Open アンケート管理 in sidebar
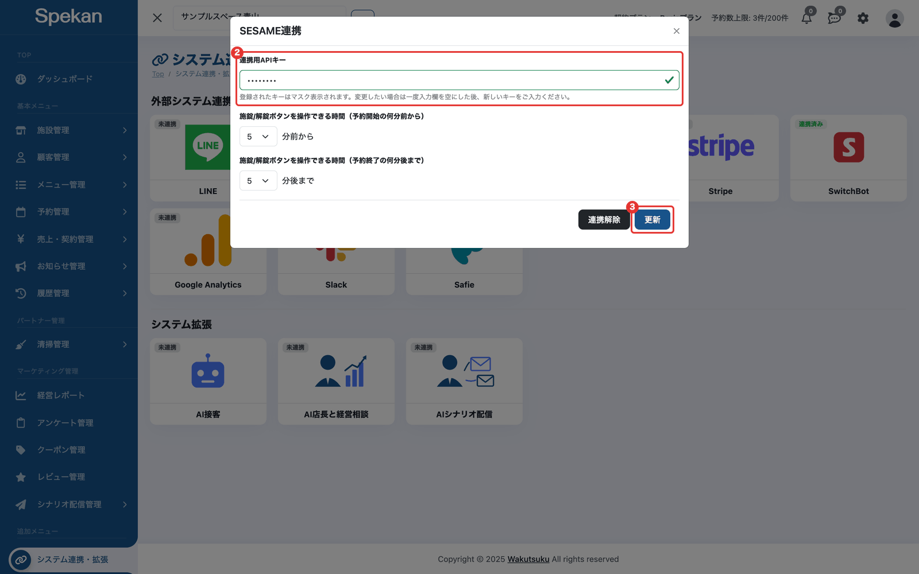 click(69, 423)
